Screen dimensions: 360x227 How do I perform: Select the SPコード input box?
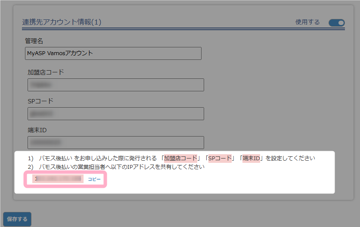(115, 114)
